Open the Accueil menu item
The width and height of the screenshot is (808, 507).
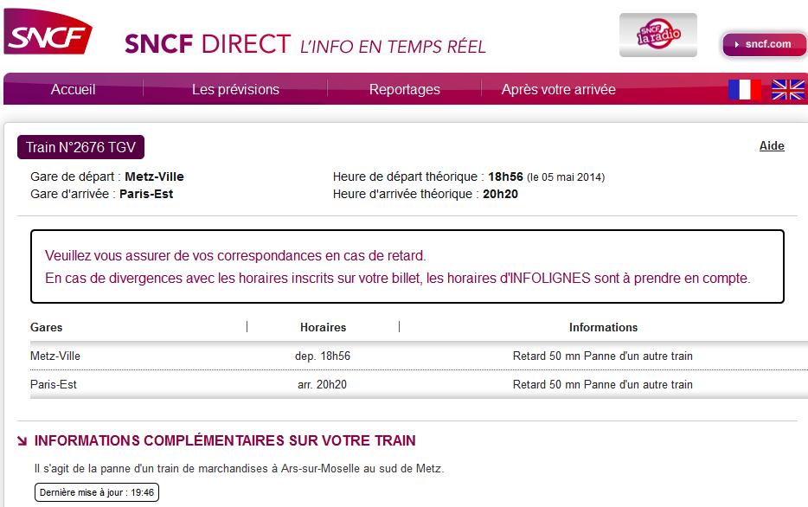pos(74,89)
